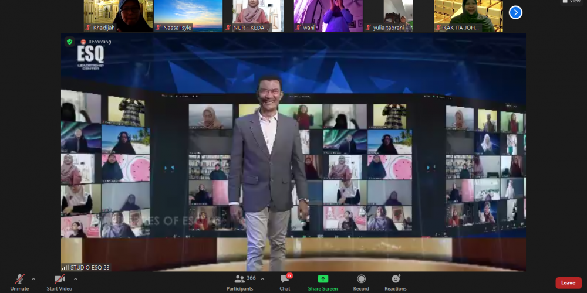Open the Reactions menu
The image size is (587, 293).
[396, 280]
